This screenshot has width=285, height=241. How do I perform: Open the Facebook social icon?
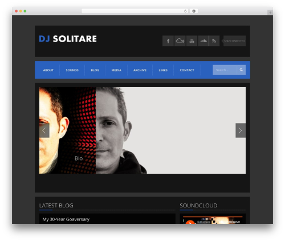click(x=168, y=41)
